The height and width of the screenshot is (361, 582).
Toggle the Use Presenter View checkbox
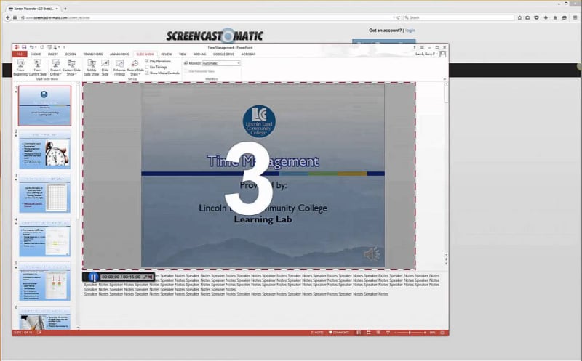click(x=186, y=71)
